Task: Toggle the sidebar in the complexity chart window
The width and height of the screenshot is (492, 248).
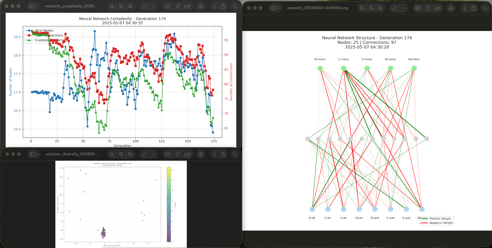Action: (x=32, y=6)
